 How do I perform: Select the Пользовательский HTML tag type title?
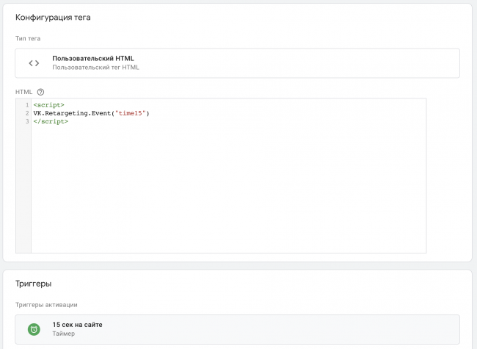click(92, 58)
